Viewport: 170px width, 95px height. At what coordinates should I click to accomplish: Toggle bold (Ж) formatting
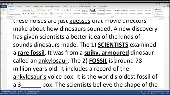click(x=24, y=13)
